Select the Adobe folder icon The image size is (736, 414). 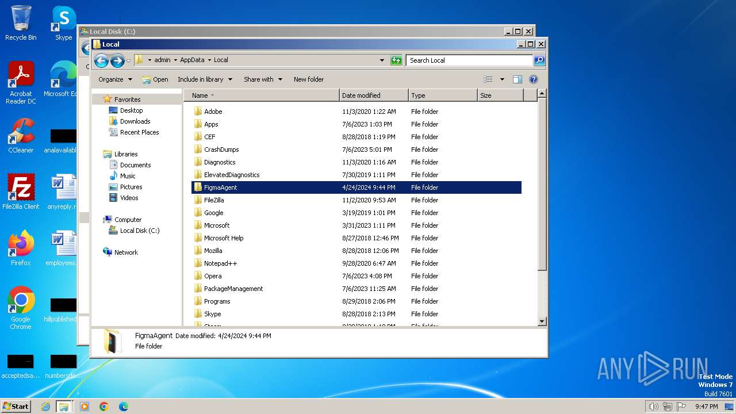tap(198, 112)
